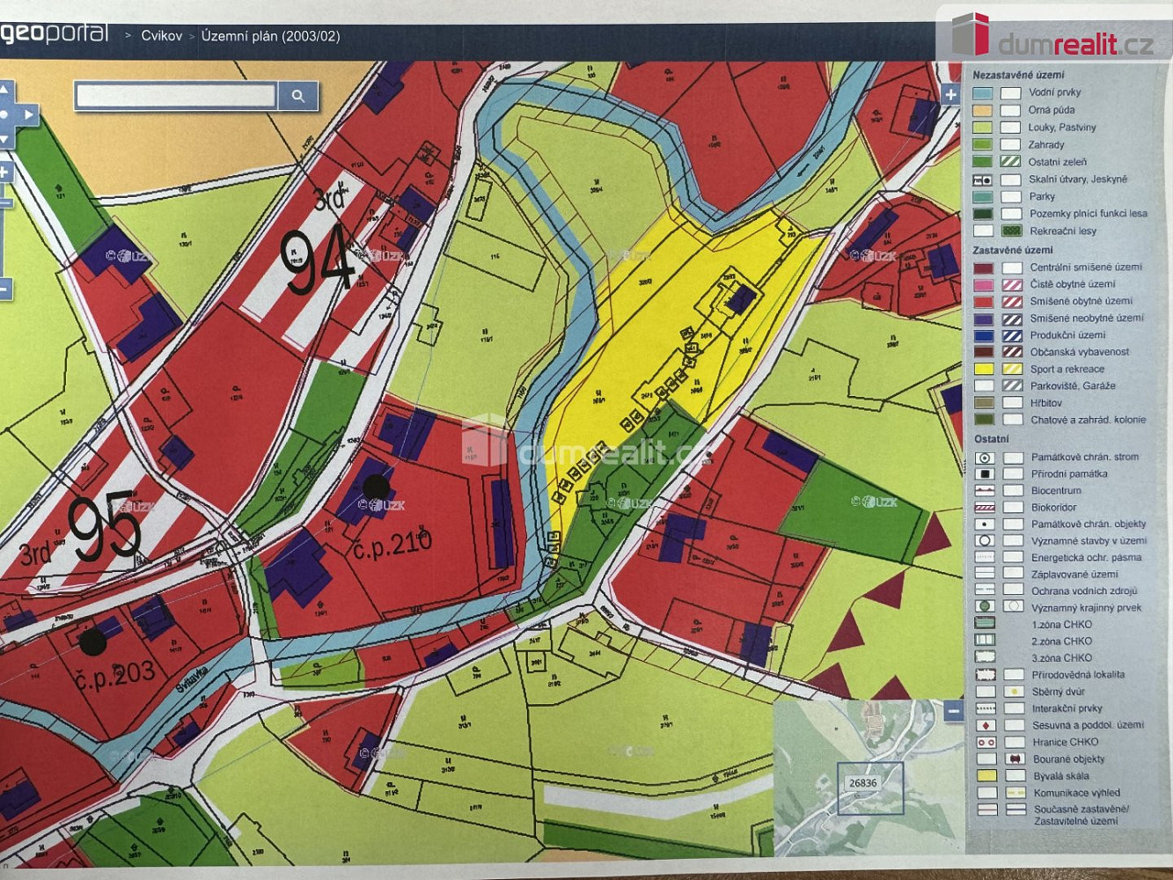Pan the map down with the arrow
This screenshot has width=1173, height=880.
pyautogui.click(x=4, y=139)
